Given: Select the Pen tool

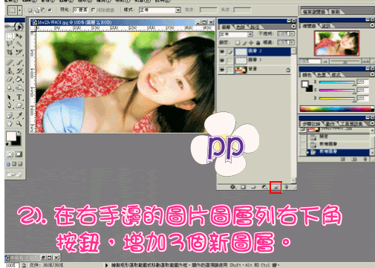Looking at the screenshot, I should tap(10, 105).
